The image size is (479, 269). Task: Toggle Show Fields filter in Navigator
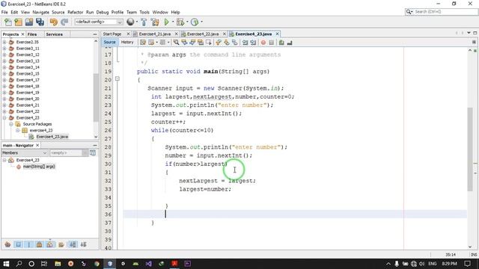(x=18, y=244)
